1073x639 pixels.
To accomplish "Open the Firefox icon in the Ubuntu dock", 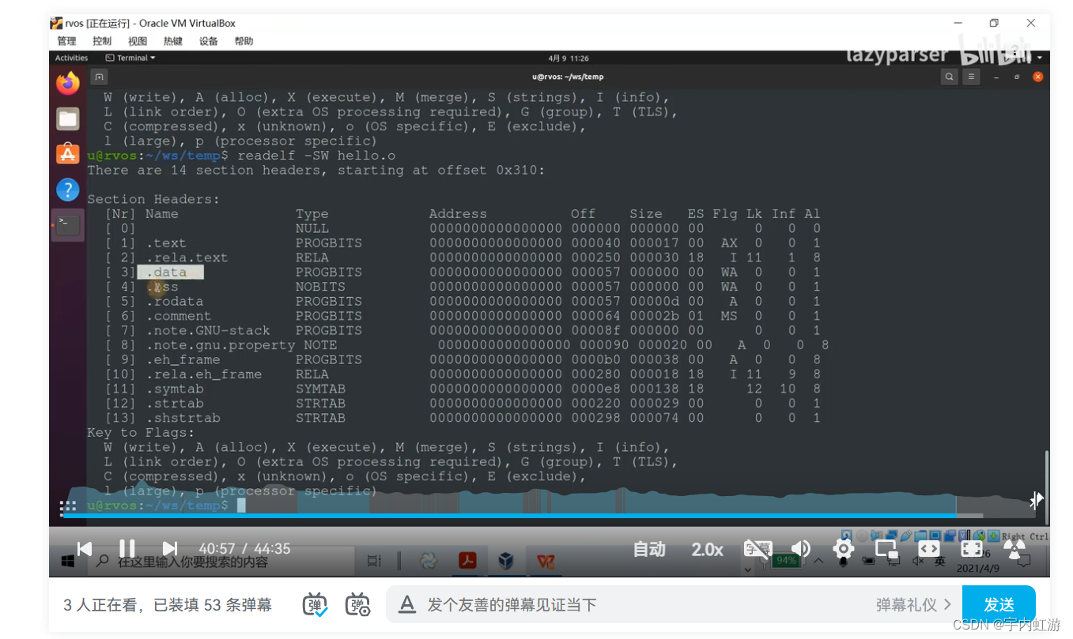I will tap(68, 82).
